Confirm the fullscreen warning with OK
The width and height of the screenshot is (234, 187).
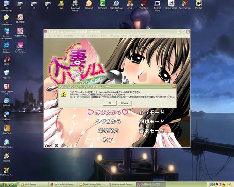coord(110,103)
